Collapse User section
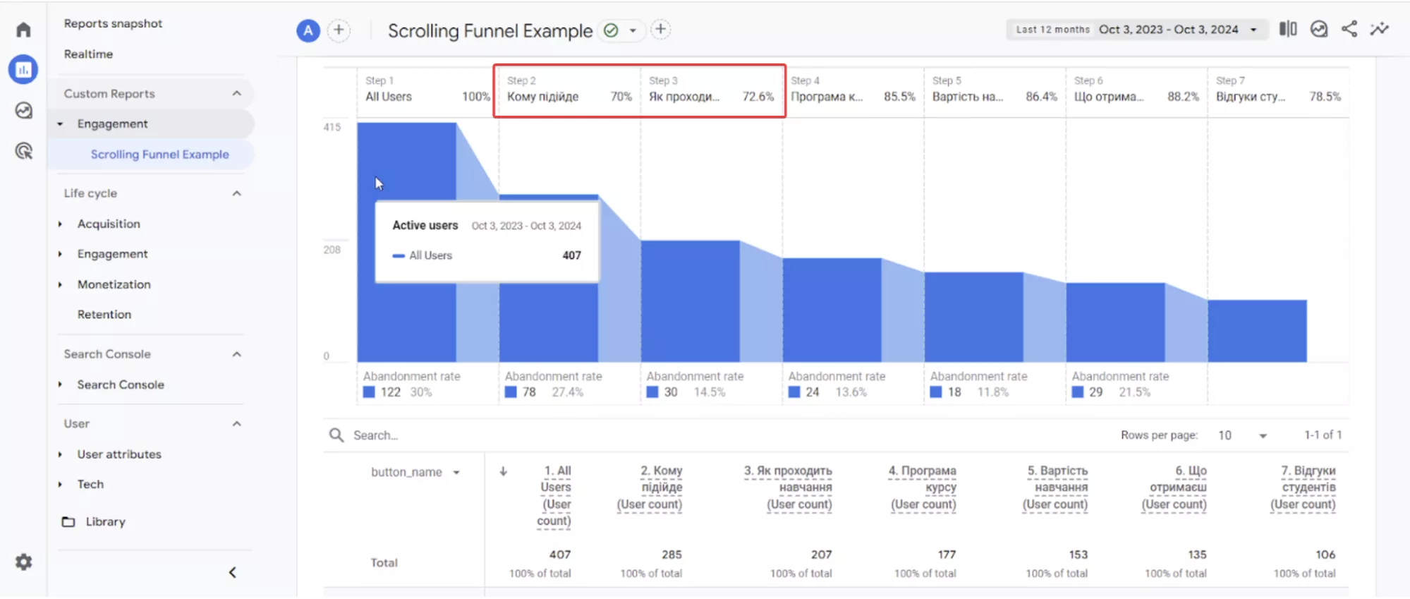This screenshot has height=599, width=1410. [x=237, y=424]
